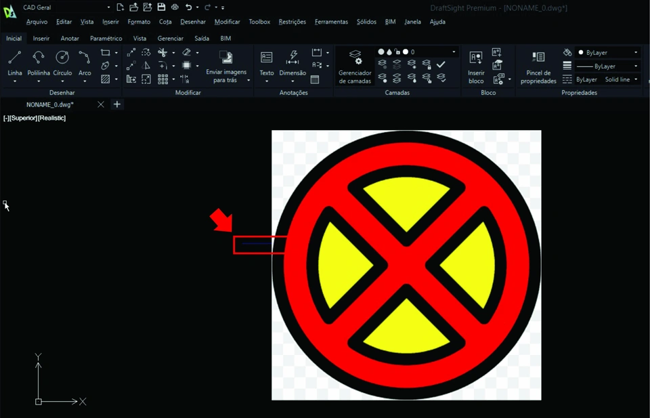Screen dimensions: 650x418
Task: Click the open folder icon in quick access bar
Action: pyautogui.click(x=133, y=7)
